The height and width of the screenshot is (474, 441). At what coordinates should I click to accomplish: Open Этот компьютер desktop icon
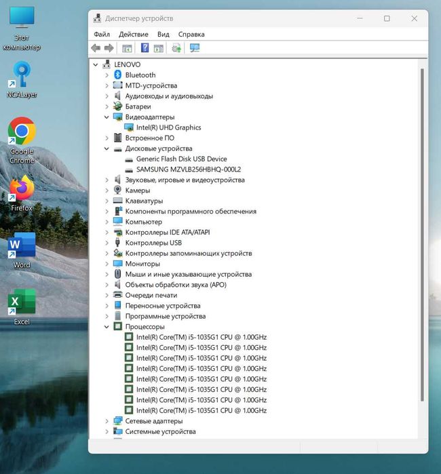coord(22,28)
